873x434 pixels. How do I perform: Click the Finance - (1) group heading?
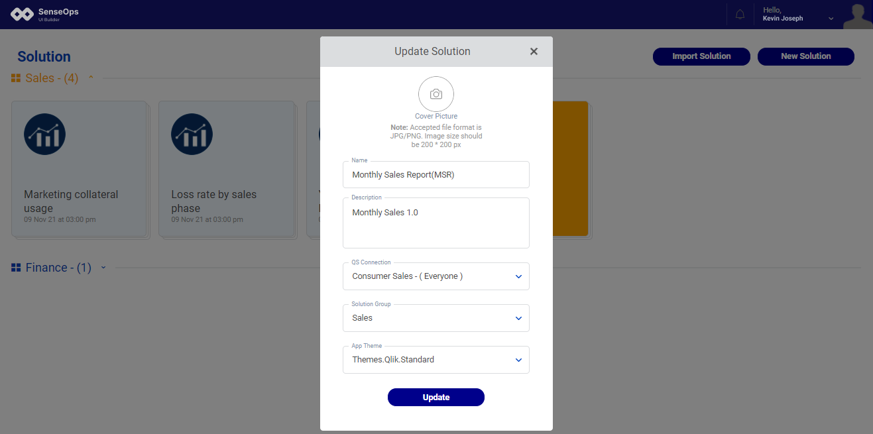point(58,268)
